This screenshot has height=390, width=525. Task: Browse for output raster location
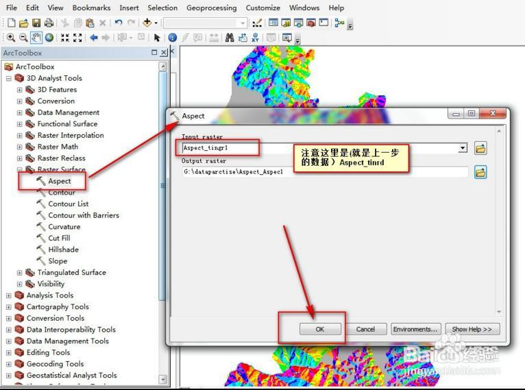(x=480, y=173)
